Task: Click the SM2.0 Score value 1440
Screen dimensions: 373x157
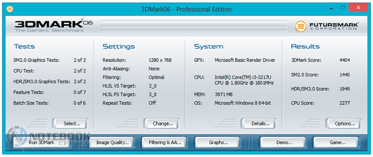Action: [x=344, y=75]
